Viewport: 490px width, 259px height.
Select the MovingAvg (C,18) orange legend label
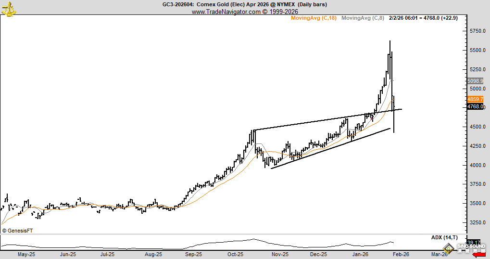314,18
